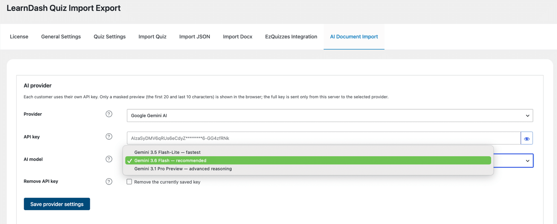Open help tooltip for AI model field
557x224 pixels.
pos(109,159)
